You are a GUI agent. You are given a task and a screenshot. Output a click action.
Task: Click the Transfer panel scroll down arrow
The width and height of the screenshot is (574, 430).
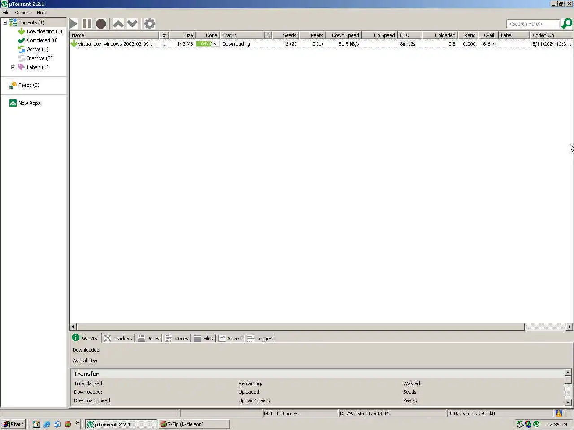(x=568, y=402)
